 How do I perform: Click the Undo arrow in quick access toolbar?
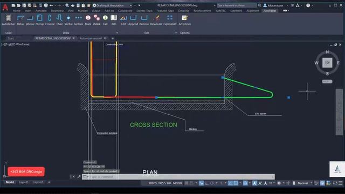pos(51,5)
